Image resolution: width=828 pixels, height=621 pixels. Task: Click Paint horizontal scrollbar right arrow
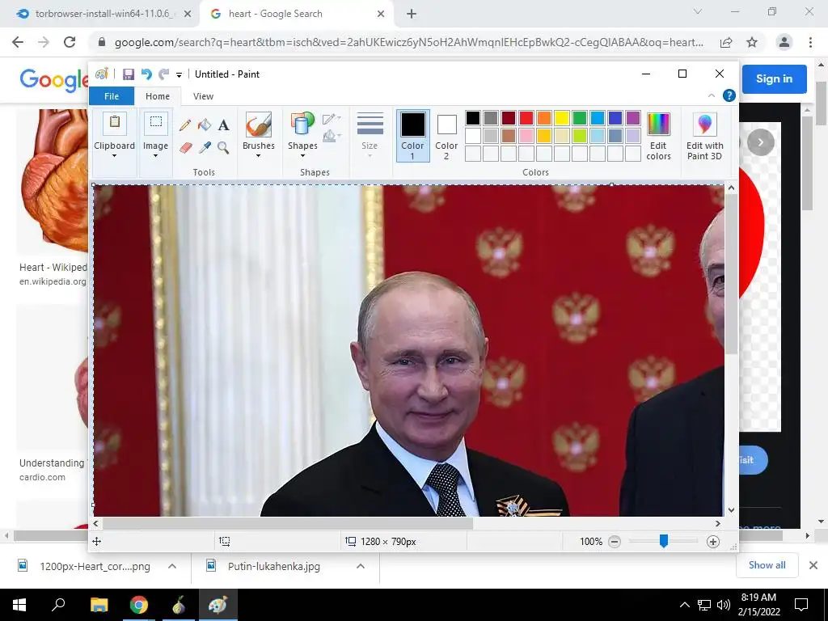pyautogui.click(x=718, y=523)
